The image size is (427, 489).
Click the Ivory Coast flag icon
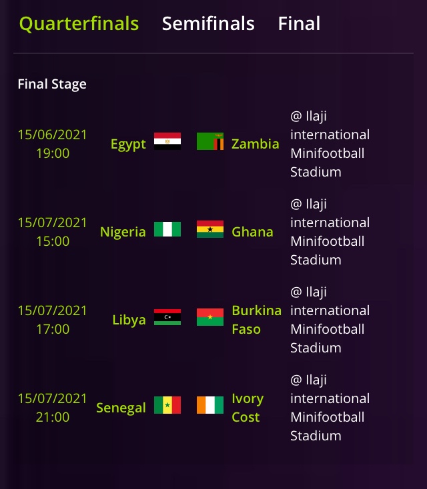(x=210, y=405)
